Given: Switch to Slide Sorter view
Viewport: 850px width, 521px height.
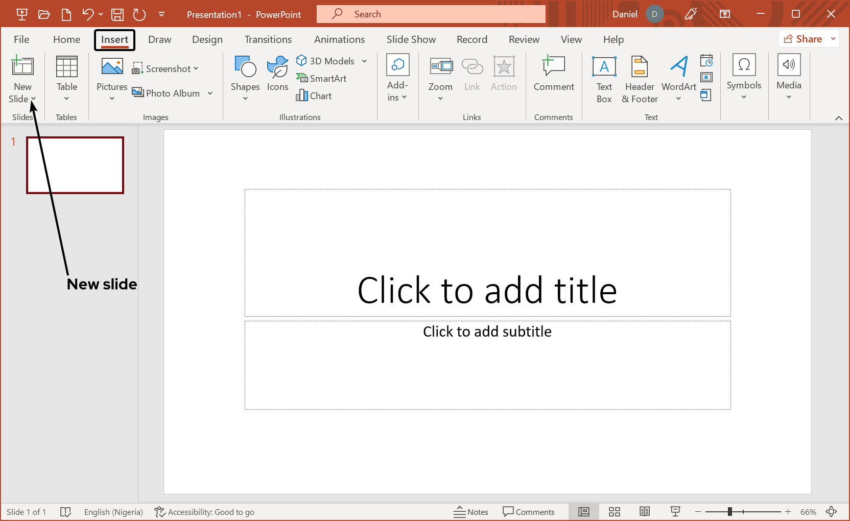Looking at the screenshot, I should click(x=614, y=511).
